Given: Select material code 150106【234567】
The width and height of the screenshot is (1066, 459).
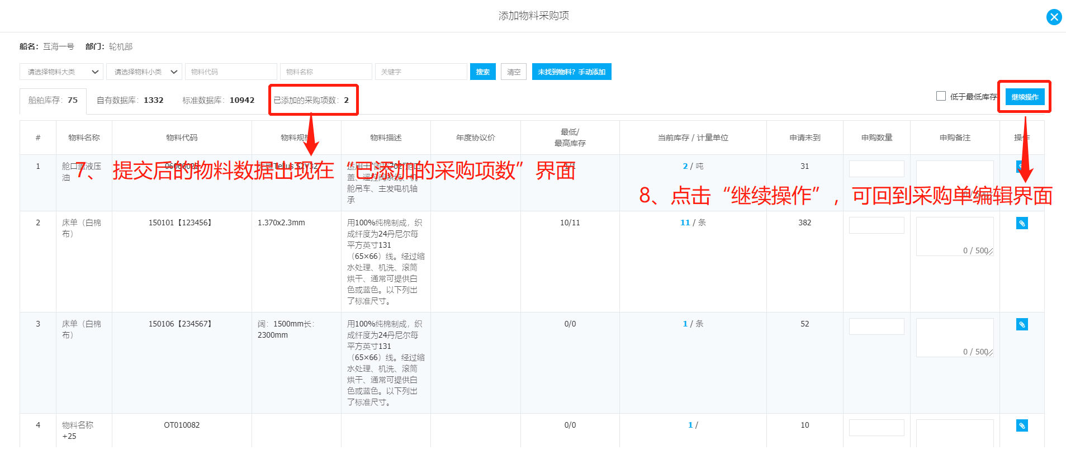Looking at the screenshot, I should click(182, 324).
